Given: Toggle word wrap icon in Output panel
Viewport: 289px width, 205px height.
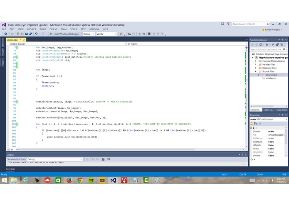Looking at the screenshot, I should 109,159.
